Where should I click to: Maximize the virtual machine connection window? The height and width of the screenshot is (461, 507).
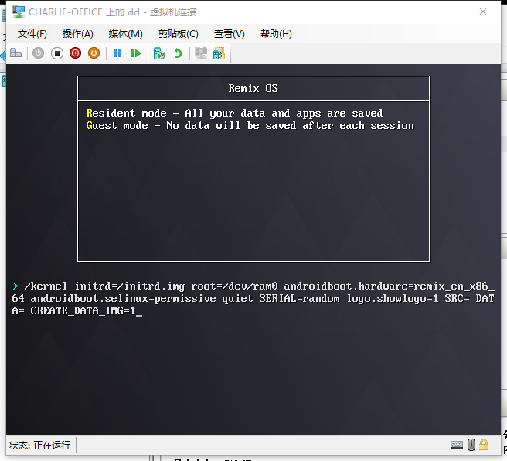coord(447,12)
